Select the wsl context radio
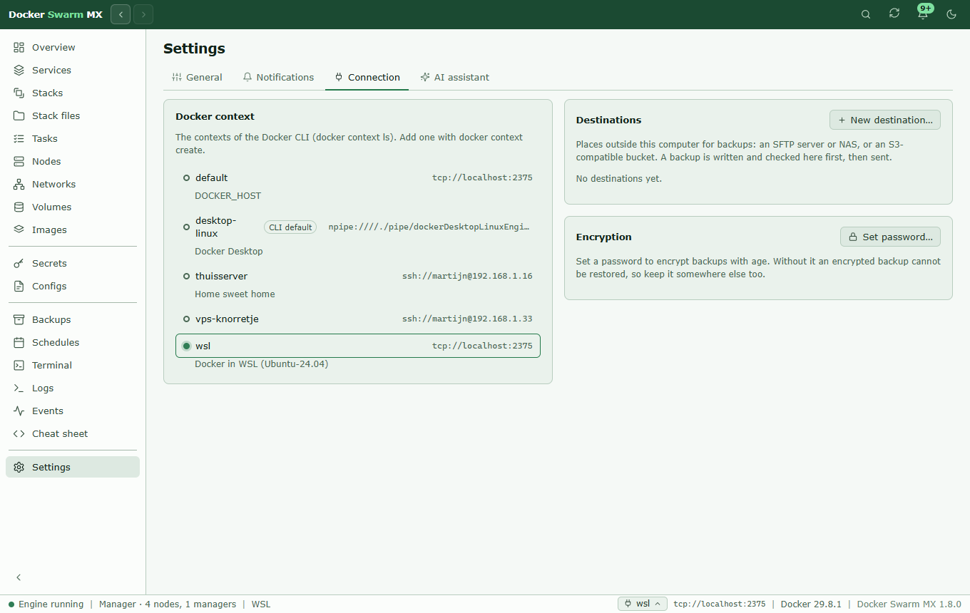The height and width of the screenshot is (613, 970). (x=186, y=346)
